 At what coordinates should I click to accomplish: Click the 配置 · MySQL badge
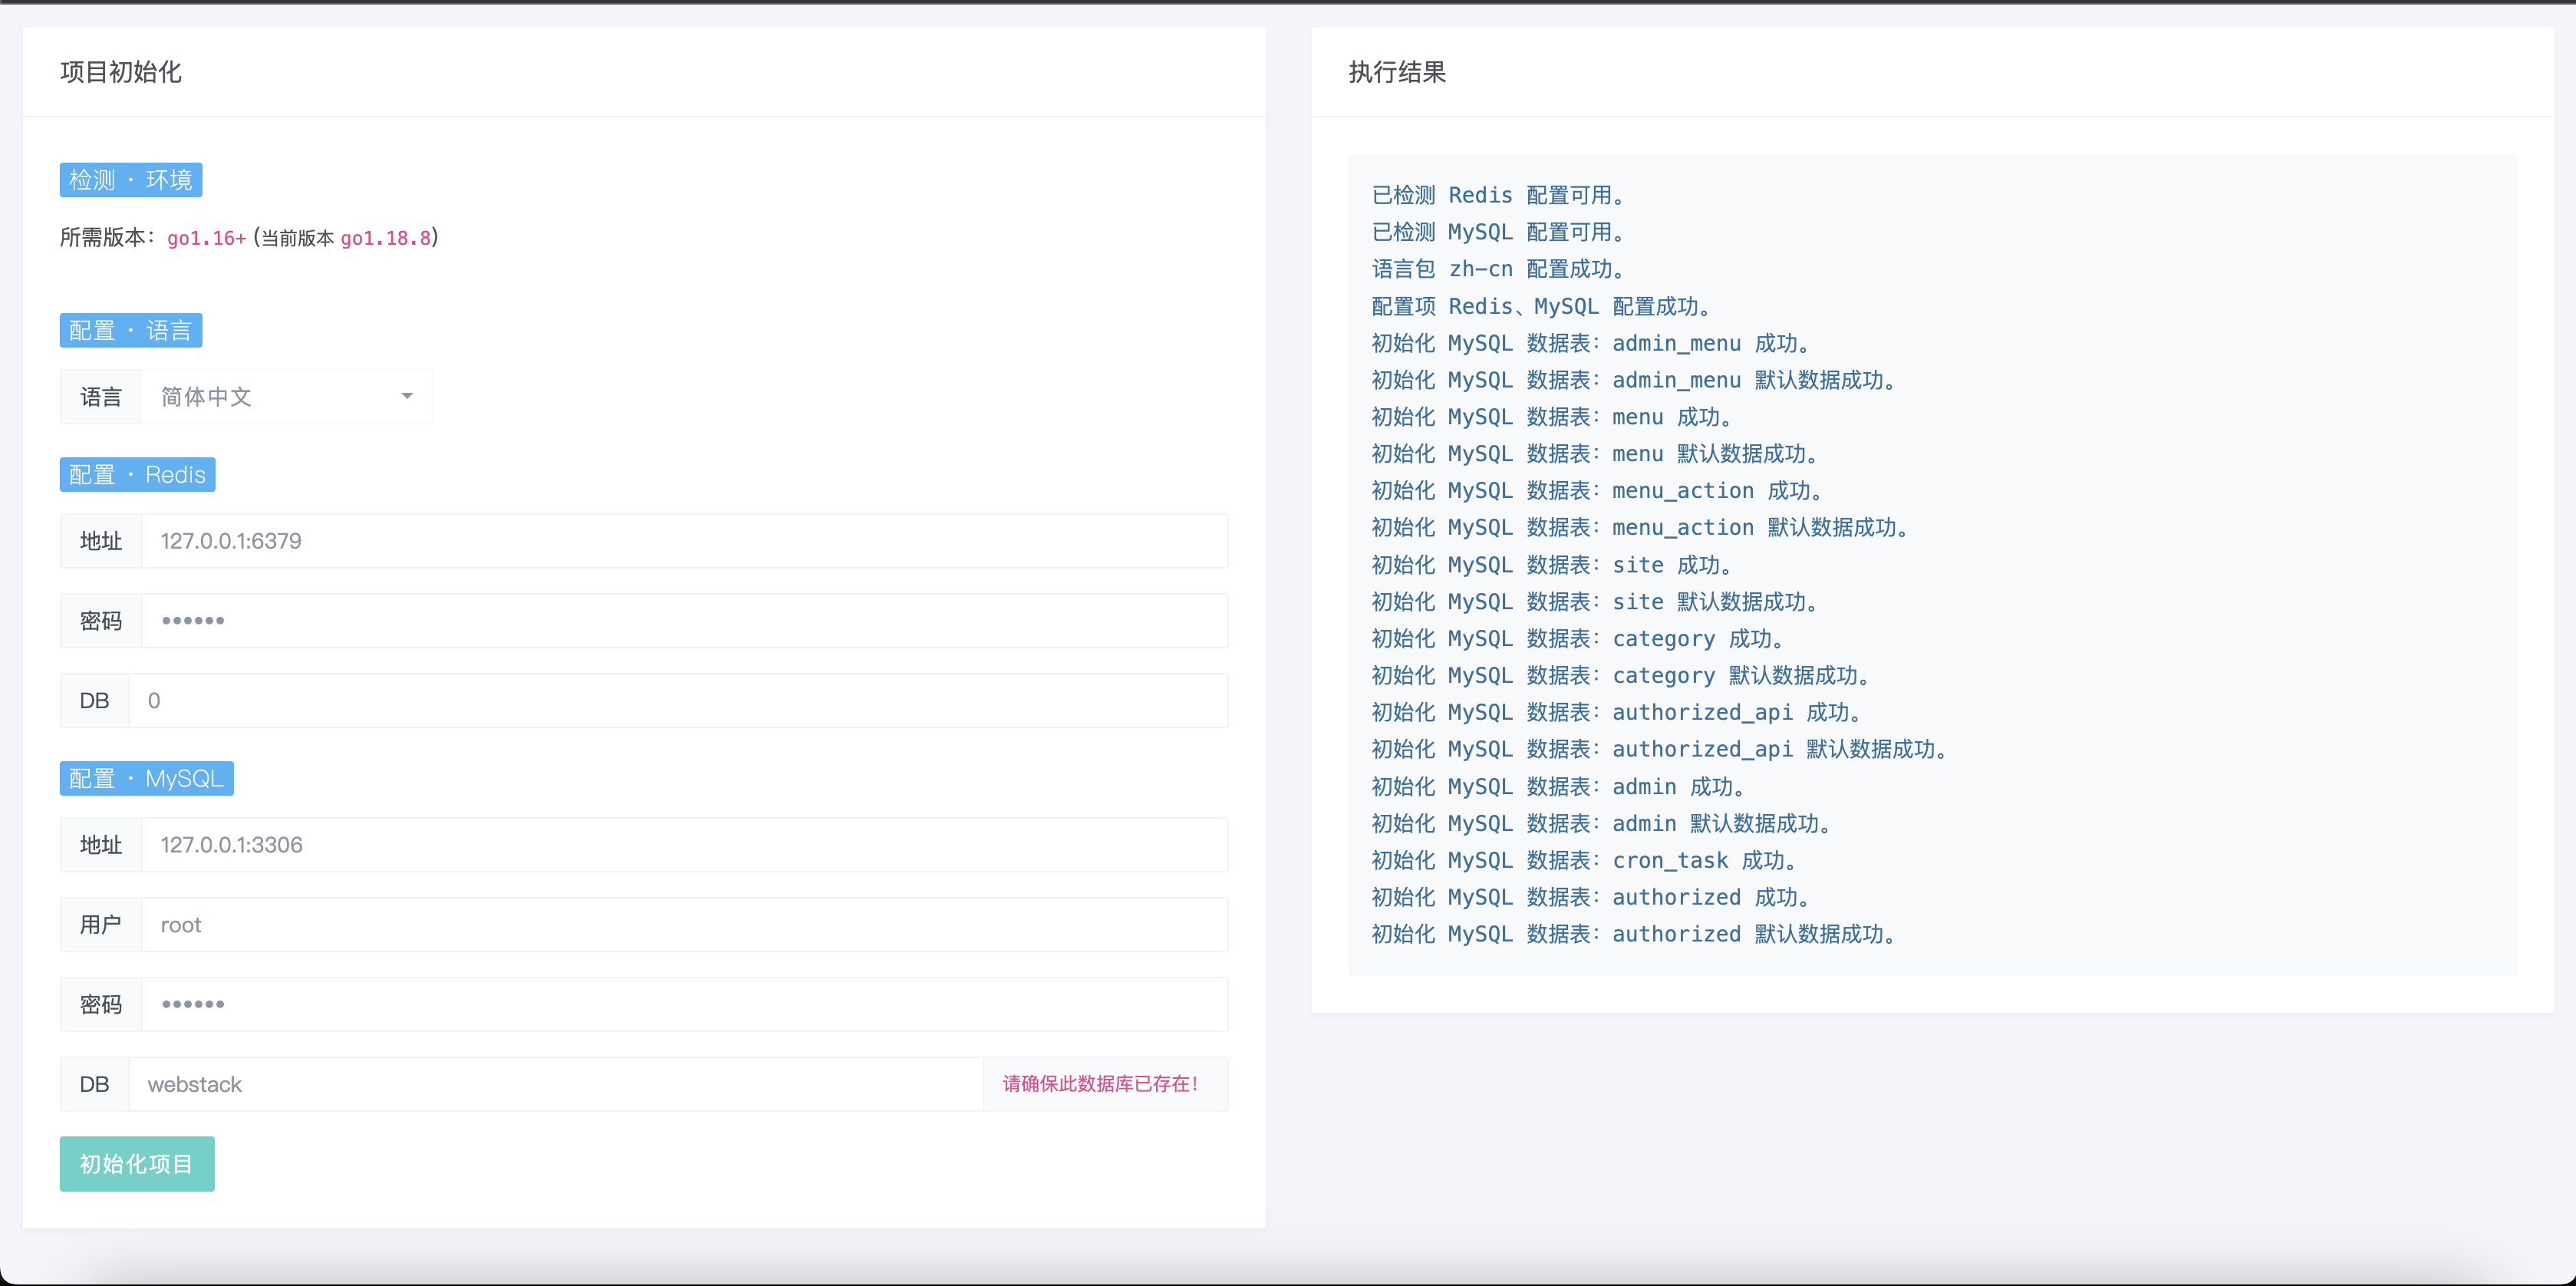[x=147, y=778]
